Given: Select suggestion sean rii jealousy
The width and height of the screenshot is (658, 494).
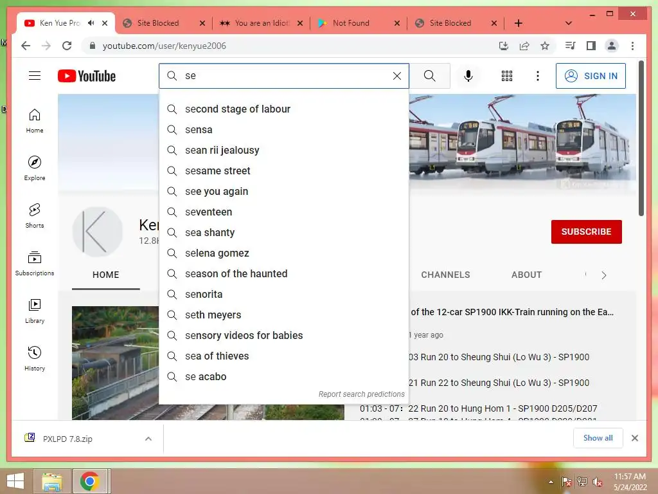Looking at the screenshot, I should tap(283, 151).
